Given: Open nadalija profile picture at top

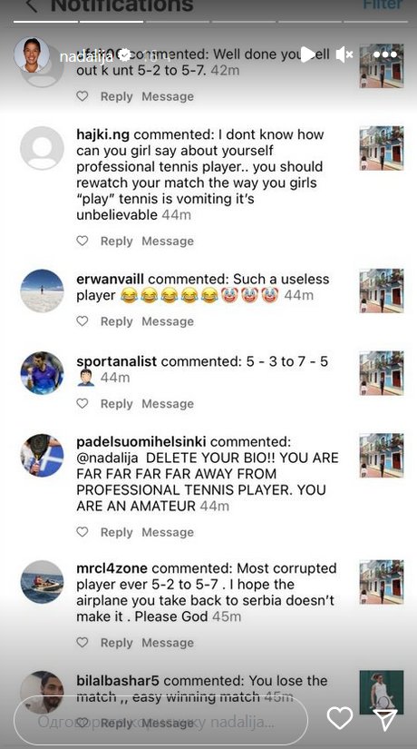Looking at the screenshot, I should tap(31, 55).
